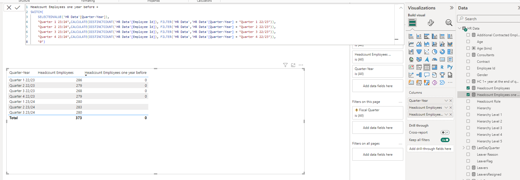Image resolution: width=520 pixels, height=180 pixels.
Task: Remove Headcount Employees from Columns well
Action: pos(451,108)
